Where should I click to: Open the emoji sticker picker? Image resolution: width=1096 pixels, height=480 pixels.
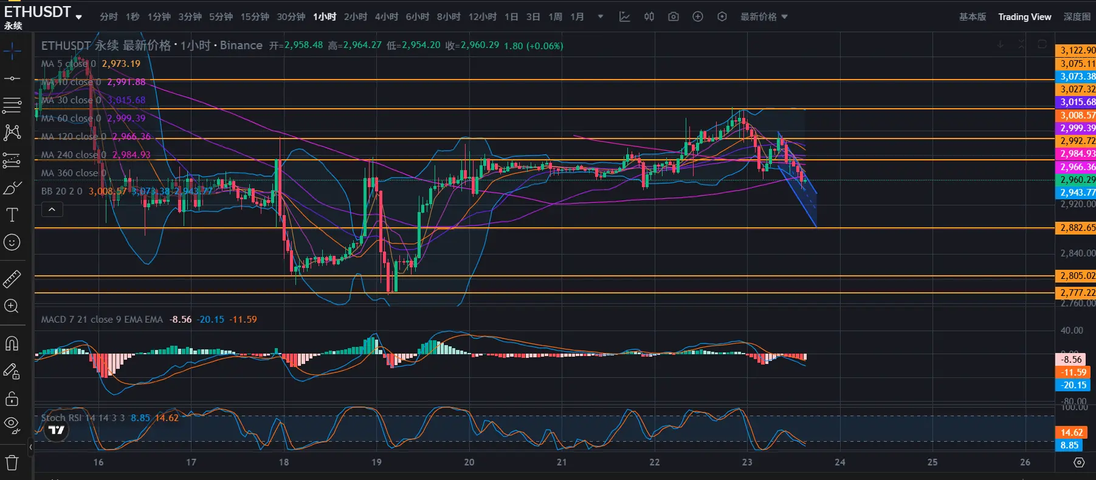12,242
